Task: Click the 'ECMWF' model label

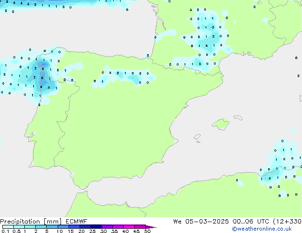Action: click(x=77, y=222)
